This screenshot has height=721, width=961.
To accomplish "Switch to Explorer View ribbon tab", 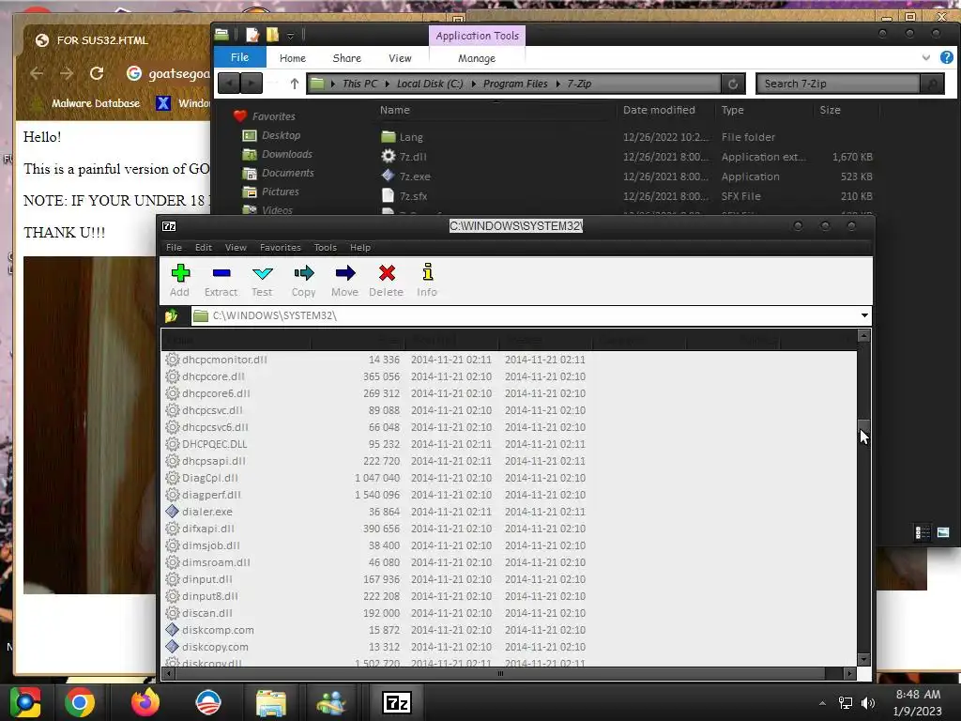I will [x=400, y=58].
